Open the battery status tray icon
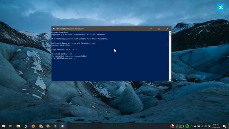229x129 pixels. [199, 126]
